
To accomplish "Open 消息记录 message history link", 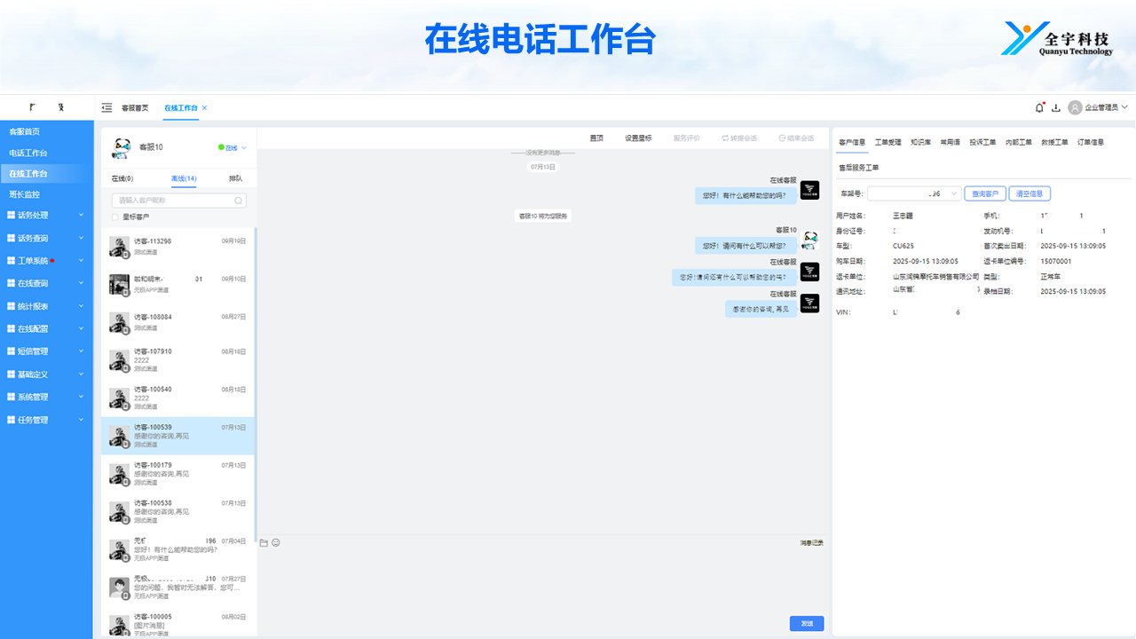I will click(811, 542).
